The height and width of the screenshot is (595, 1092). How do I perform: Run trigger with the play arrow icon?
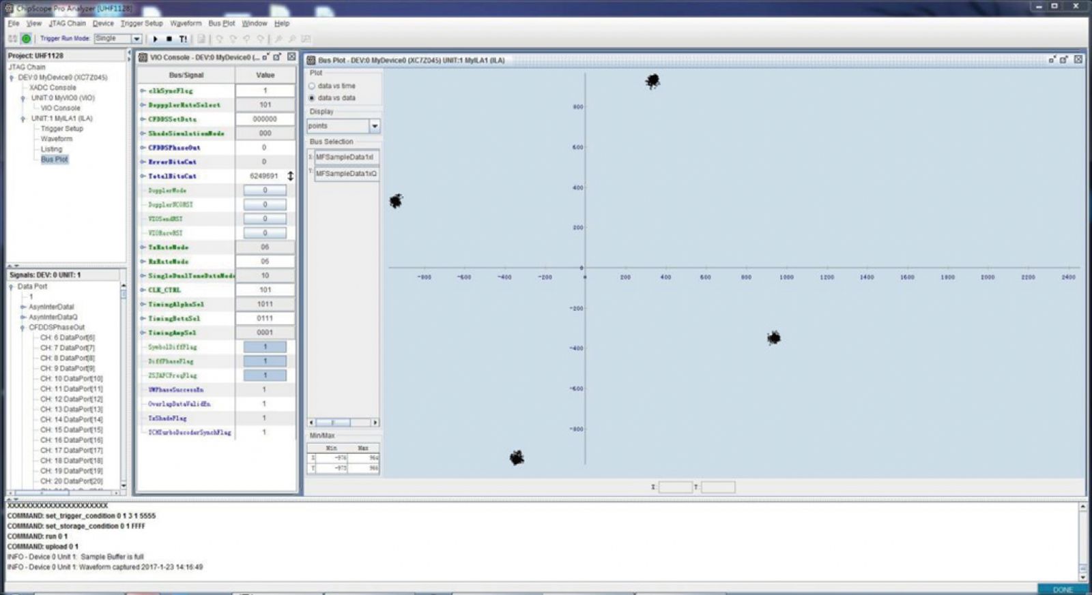(155, 39)
